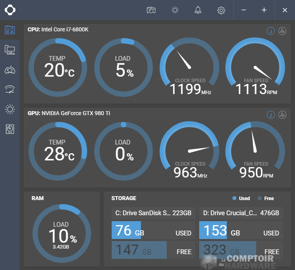295x270 pixels.
Task: Toggle day/night mode with the sun icon
Action: point(175,10)
